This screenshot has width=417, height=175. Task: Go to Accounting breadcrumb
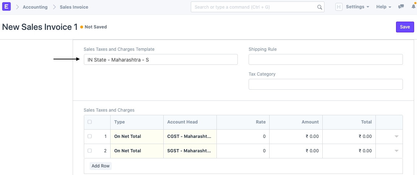click(x=35, y=7)
